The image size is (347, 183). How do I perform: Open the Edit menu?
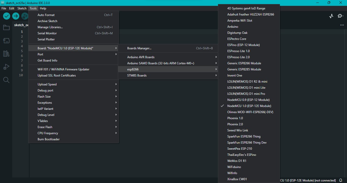click(12, 8)
